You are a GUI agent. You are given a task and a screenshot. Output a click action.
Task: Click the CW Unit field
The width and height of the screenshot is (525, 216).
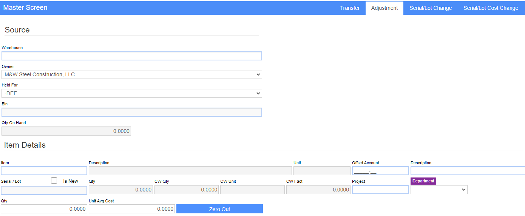252,190
